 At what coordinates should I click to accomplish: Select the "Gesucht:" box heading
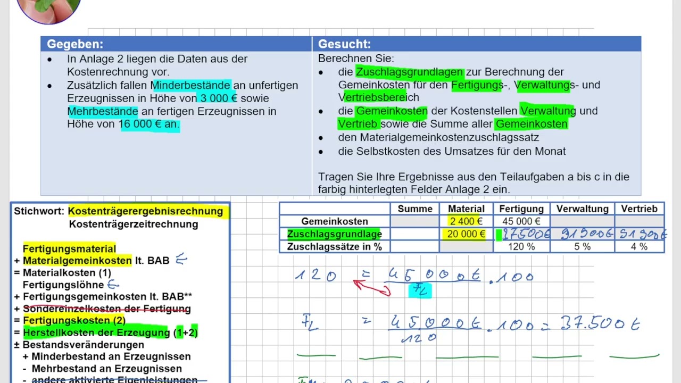tap(344, 44)
